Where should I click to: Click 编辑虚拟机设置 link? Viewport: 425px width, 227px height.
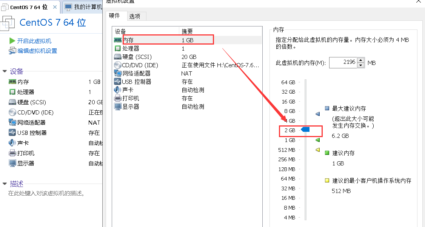tap(37, 51)
